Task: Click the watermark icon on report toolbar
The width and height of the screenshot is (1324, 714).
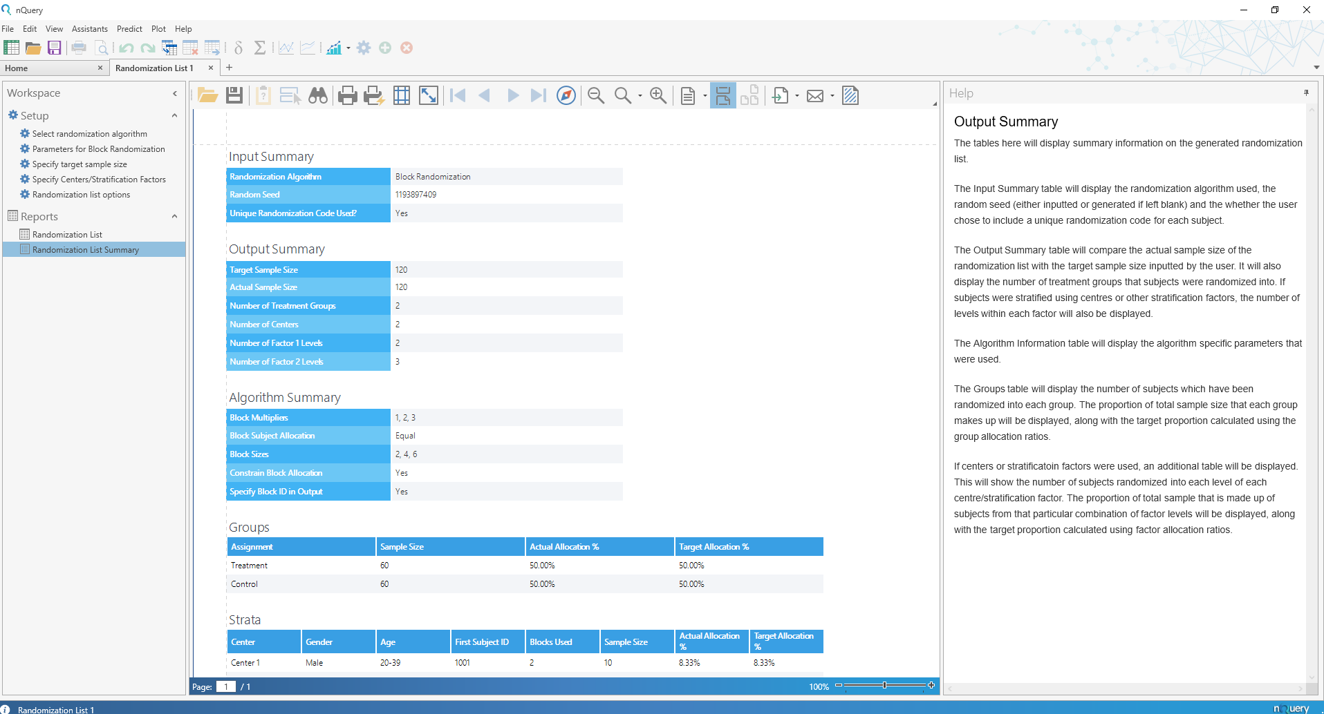Action: click(x=850, y=95)
